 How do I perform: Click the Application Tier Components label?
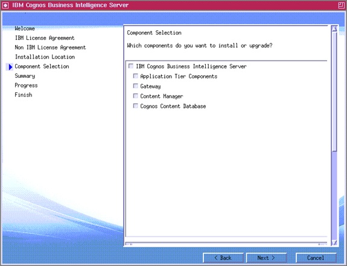coord(179,77)
